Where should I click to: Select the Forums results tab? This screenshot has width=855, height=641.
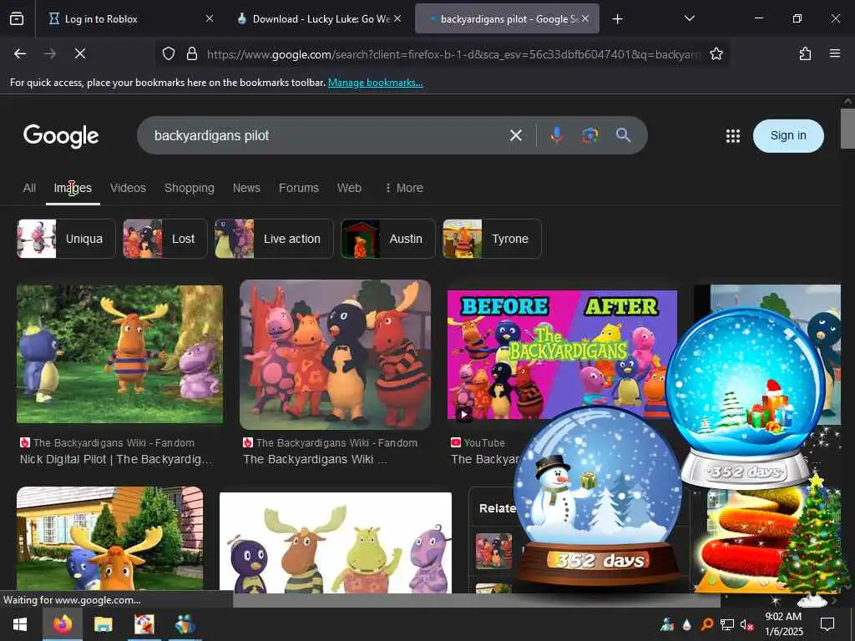[x=299, y=188]
